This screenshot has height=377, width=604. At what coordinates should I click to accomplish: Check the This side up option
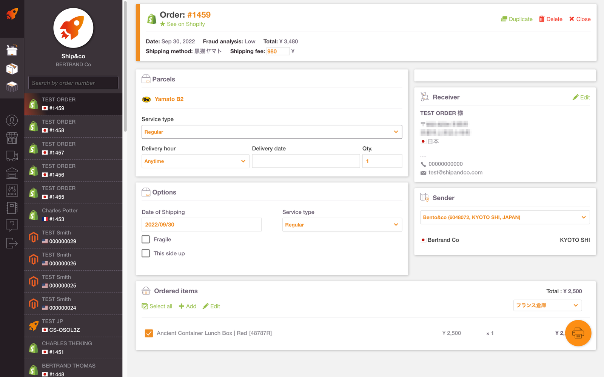click(x=146, y=253)
